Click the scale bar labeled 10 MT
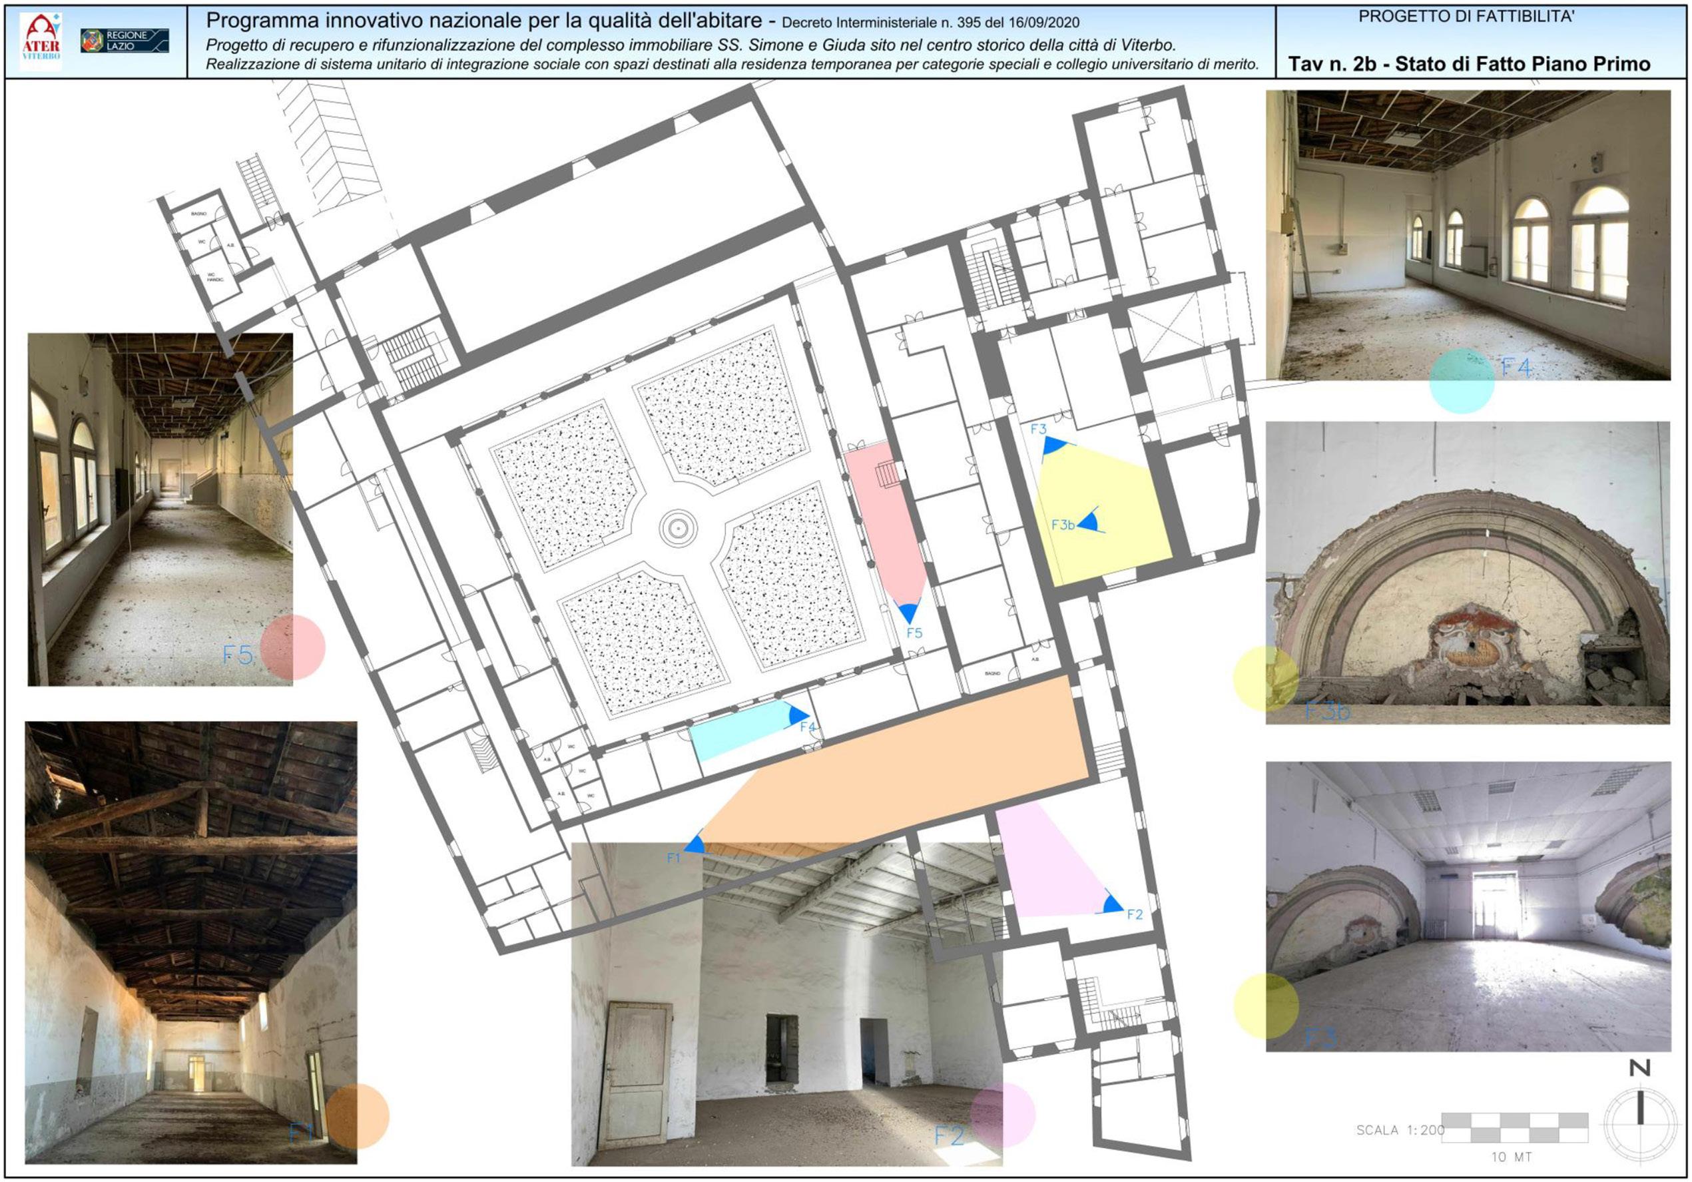1692x1182 pixels. [1514, 1128]
